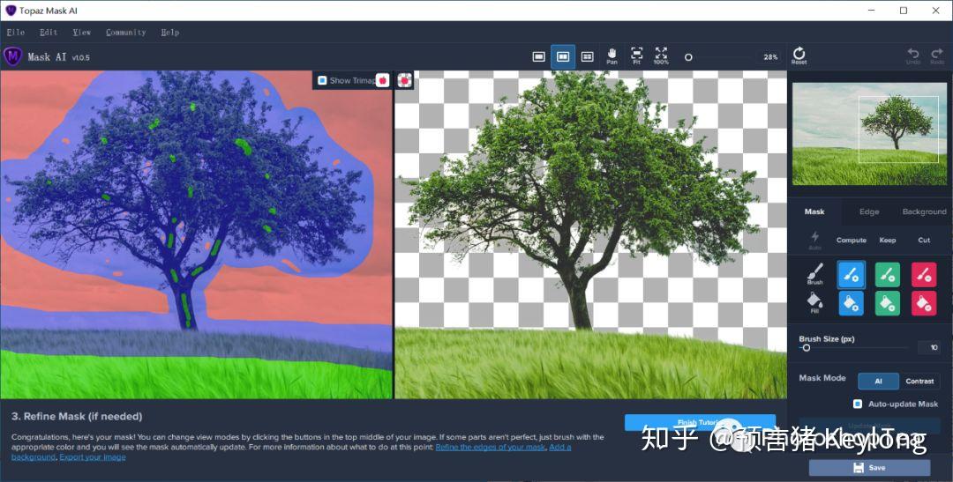Toggle the Show Trimap checkbox

322,80
